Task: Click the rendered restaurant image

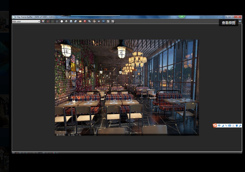Action: [127, 87]
